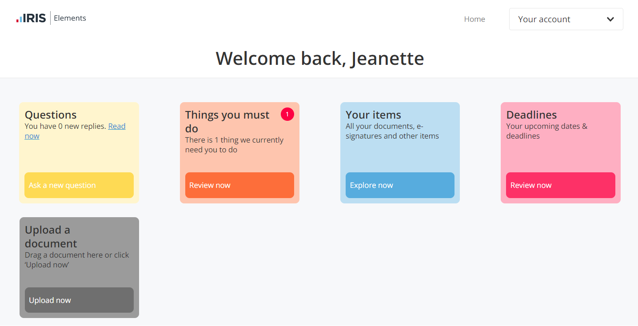The width and height of the screenshot is (638, 326).
Task: Go to the Home navigation link
Action: (x=474, y=19)
